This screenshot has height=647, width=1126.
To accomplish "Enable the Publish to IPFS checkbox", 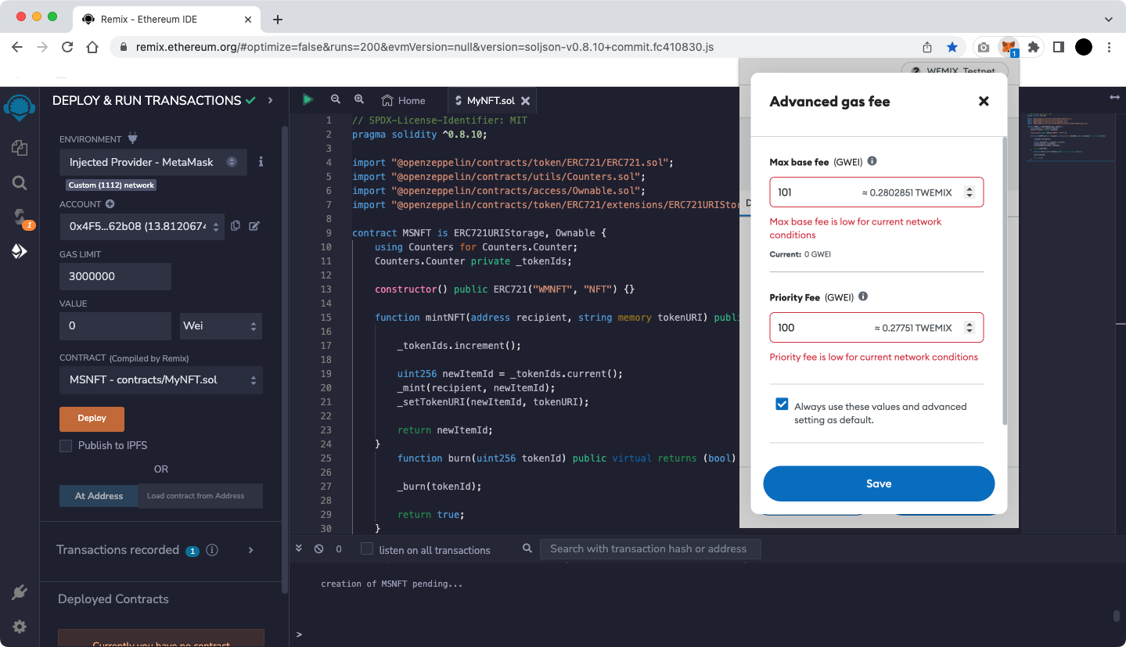I will (66, 445).
